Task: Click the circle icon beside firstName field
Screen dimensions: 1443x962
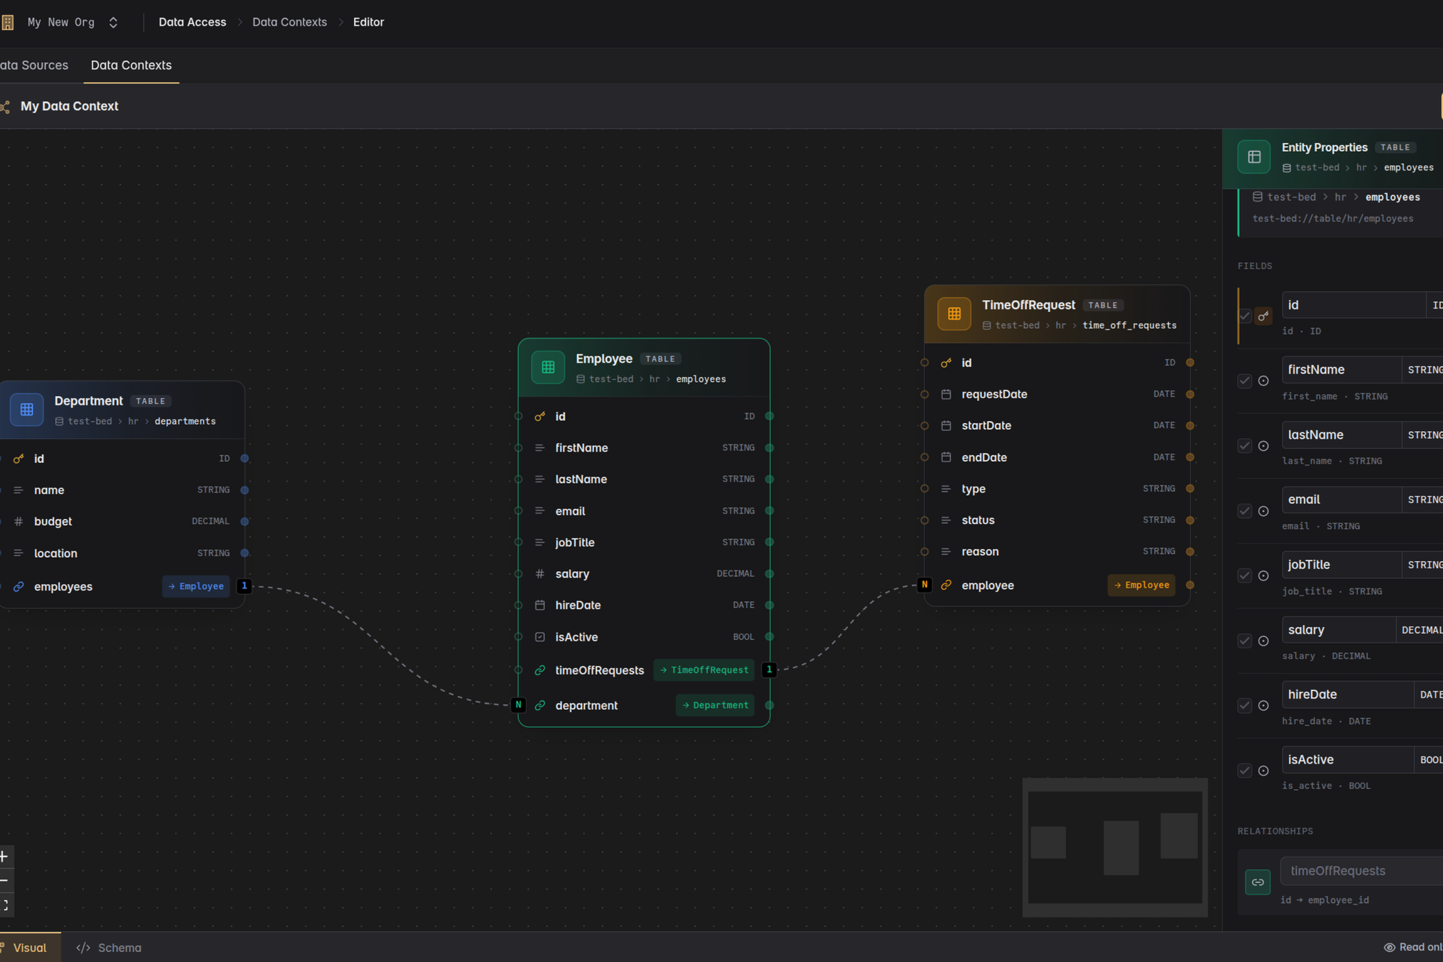Action: pyautogui.click(x=1263, y=381)
